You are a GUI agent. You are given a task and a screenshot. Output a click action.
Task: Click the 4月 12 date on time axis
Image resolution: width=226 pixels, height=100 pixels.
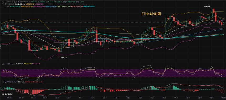pos(212,98)
